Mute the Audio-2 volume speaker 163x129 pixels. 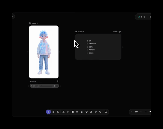[54, 86]
